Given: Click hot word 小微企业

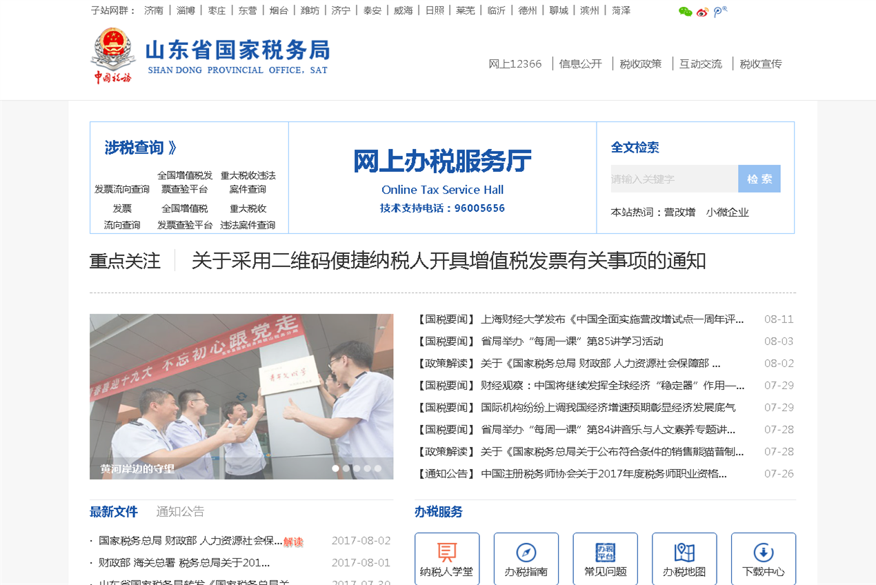Looking at the screenshot, I should [727, 212].
